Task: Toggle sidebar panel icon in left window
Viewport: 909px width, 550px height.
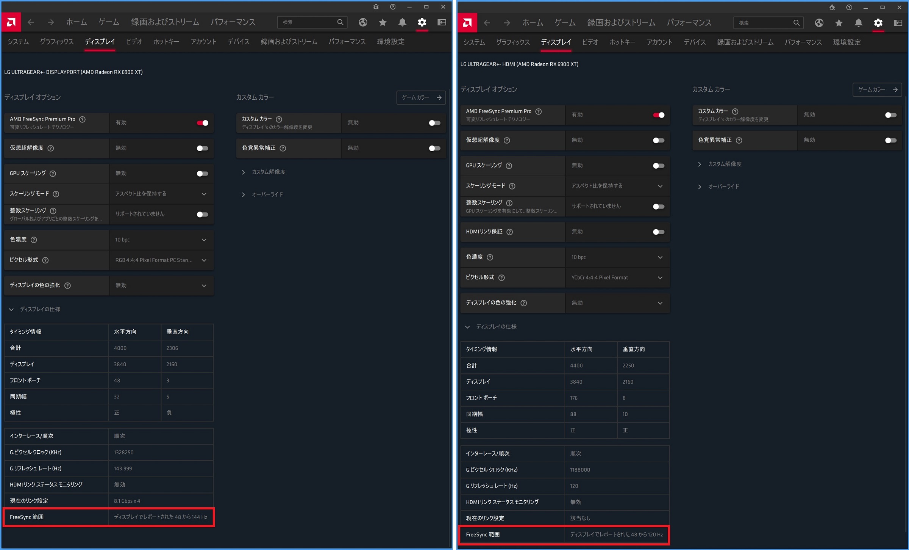Action: (442, 22)
